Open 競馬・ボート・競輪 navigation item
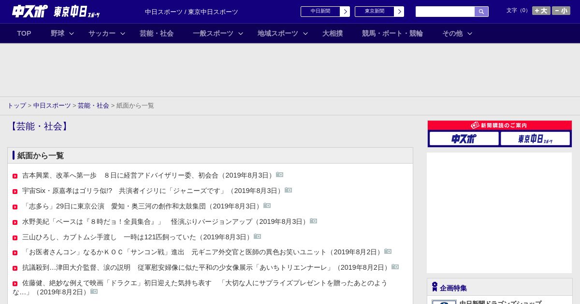 click(x=392, y=33)
